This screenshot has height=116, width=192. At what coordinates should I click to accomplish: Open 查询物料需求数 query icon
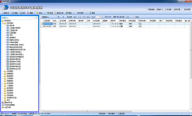[8, 59]
